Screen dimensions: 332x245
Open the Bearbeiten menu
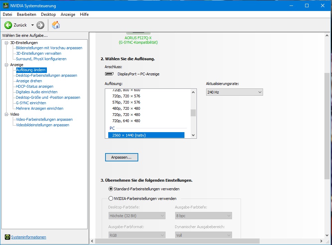tap(27, 14)
